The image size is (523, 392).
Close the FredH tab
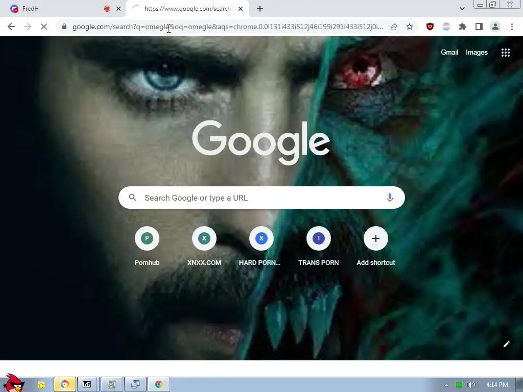click(x=118, y=9)
